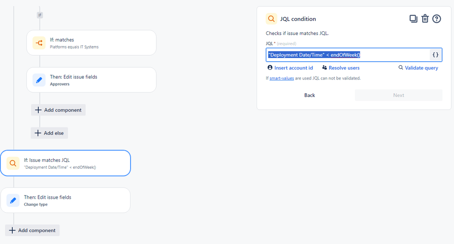This screenshot has width=454, height=244.
Task: Click Add component inside the If branch
Action: pyautogui.click(x=58, y=110)
